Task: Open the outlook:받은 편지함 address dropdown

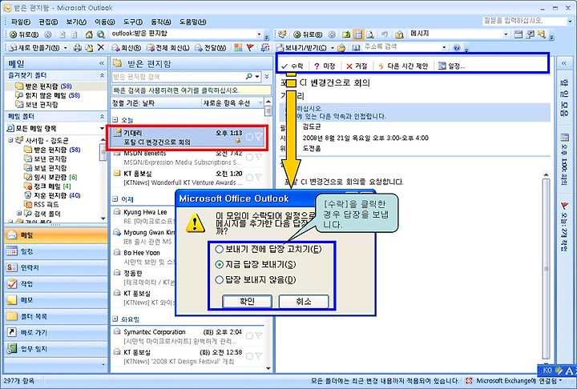Action: coord(259,34)
